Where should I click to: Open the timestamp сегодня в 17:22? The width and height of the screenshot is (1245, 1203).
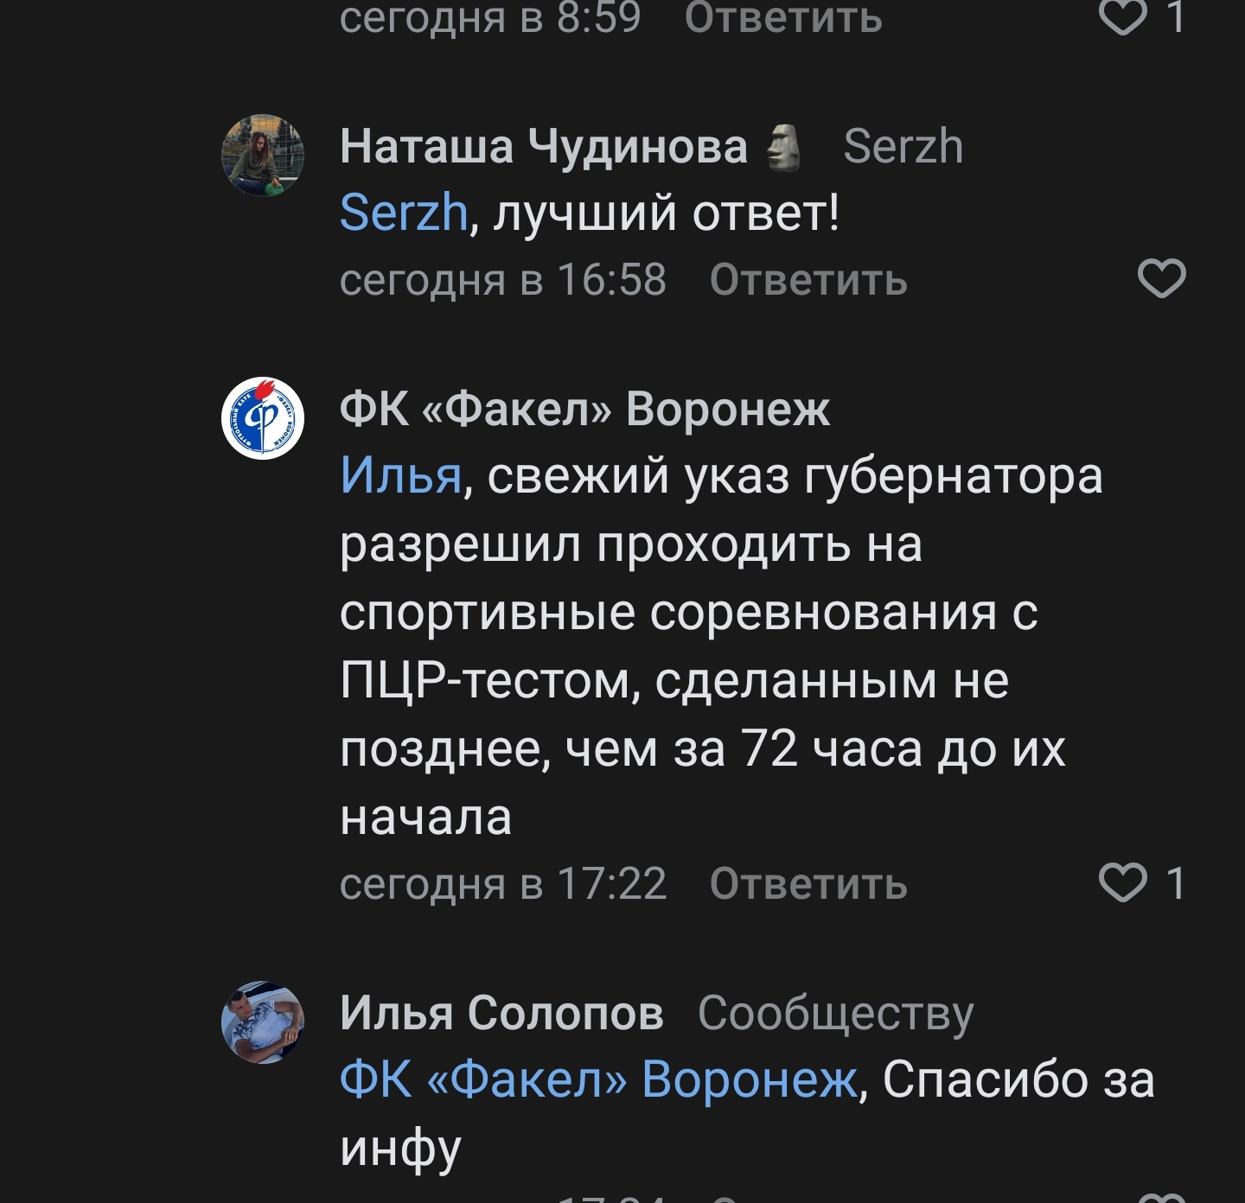click(x=503, y=884)
